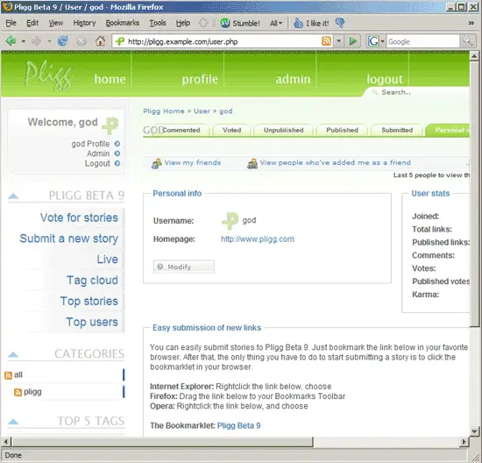Go to profile in the green nav
The image size is (482, 463).
(x=200, y=80)
